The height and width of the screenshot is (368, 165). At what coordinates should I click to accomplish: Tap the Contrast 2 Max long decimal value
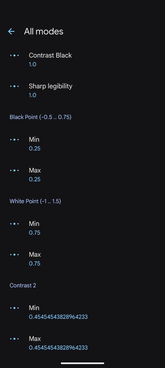(58, 348)
